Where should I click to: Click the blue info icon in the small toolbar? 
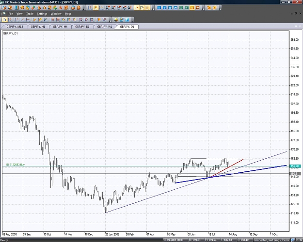127,20
